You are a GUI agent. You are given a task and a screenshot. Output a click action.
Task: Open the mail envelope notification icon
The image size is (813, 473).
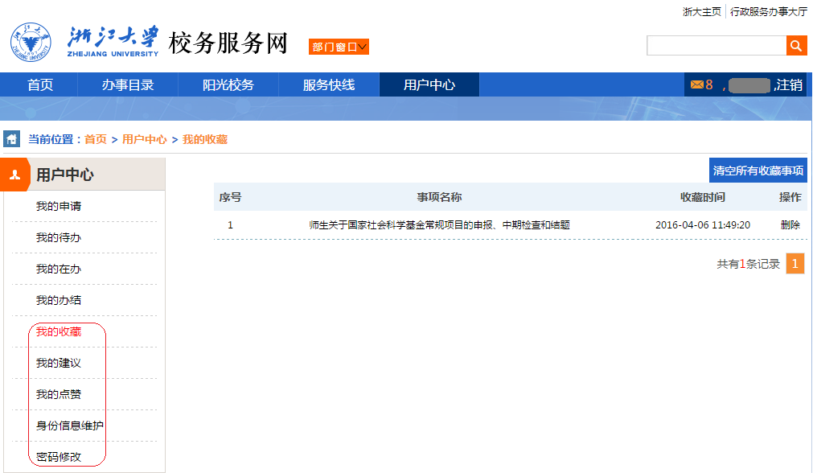click(696, 84)
